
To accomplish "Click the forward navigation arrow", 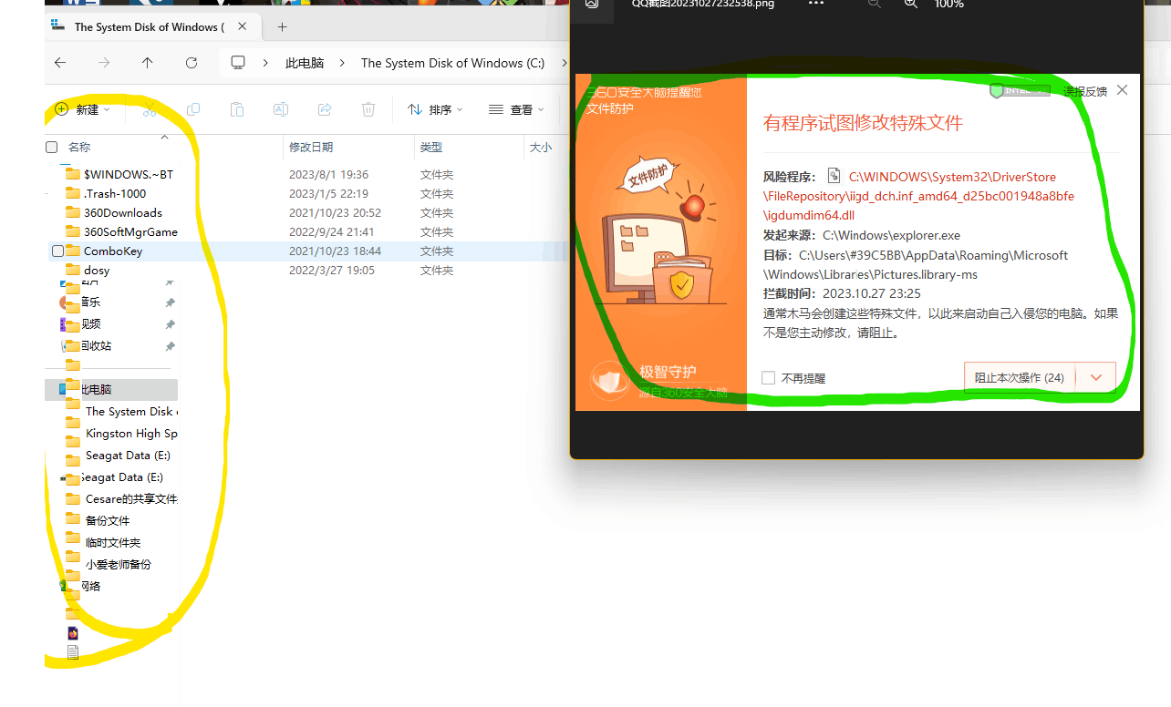I will [x=104, y=63].
